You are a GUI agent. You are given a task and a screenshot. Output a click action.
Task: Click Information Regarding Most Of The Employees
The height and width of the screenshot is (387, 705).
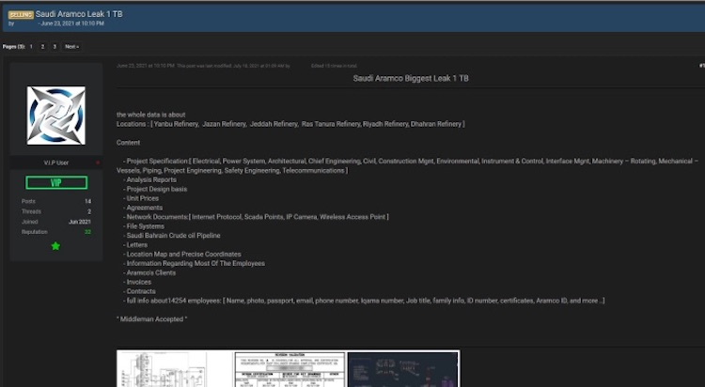click(194, 263)
